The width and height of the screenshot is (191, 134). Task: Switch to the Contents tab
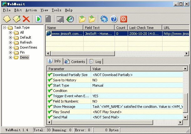tap(75, 62)
